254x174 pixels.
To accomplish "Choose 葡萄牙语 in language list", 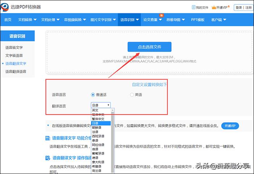I will point(101,153).
